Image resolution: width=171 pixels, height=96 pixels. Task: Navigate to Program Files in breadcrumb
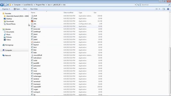tap(40, 5)
